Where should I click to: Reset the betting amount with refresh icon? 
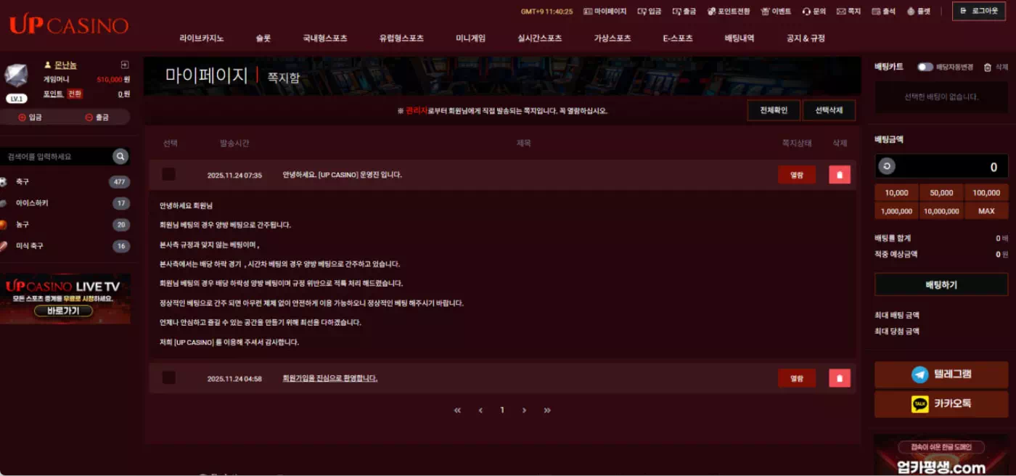click(x=886, y=166)
